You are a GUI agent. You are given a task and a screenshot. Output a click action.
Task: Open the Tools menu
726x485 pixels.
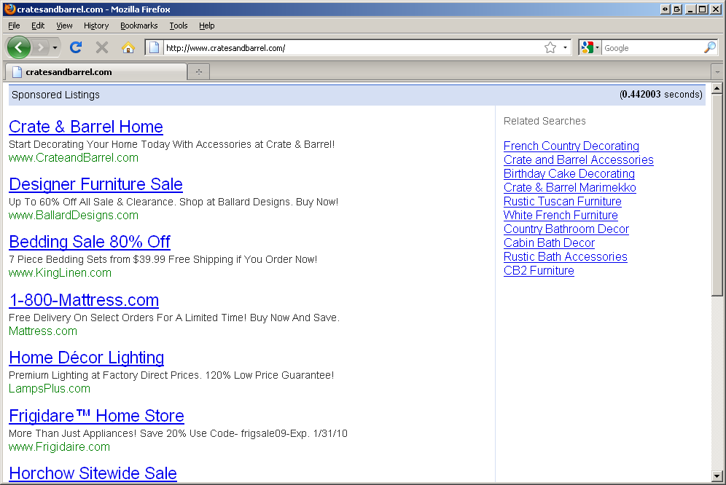(x=179, y=25)
